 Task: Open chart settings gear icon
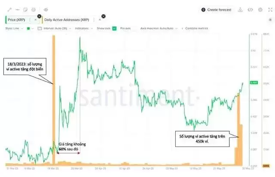260,9
